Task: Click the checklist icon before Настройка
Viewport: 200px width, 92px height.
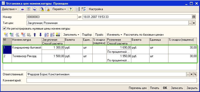Action: click(84, 9)
